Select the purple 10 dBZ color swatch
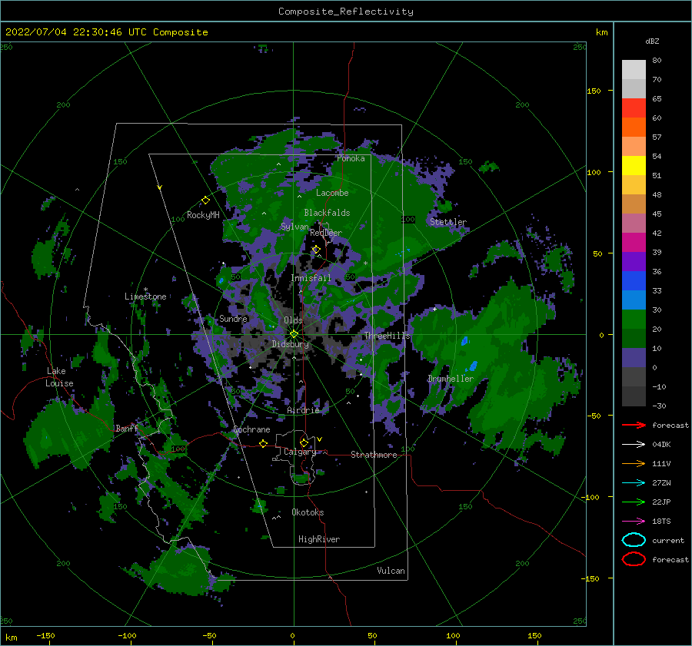The image size is (692, 646). pos(634,358)
